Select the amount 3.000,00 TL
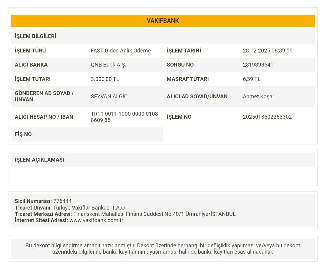The image size is (324, 277). [105, 79]
